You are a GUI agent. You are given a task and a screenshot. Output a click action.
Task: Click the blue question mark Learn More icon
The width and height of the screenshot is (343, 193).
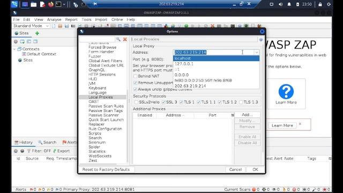pos(286,92)
